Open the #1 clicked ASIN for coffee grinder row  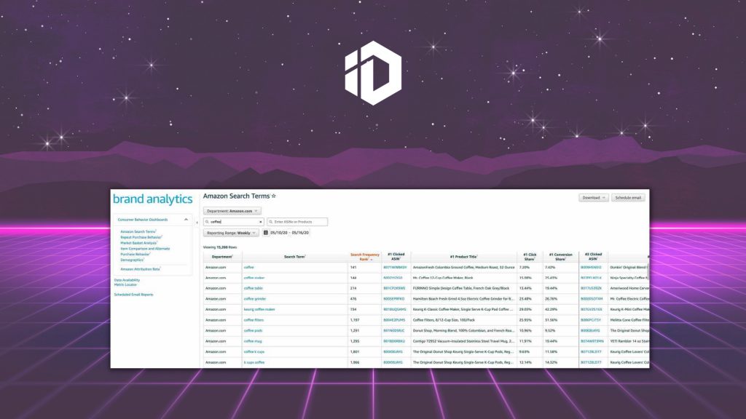[394, 299]
